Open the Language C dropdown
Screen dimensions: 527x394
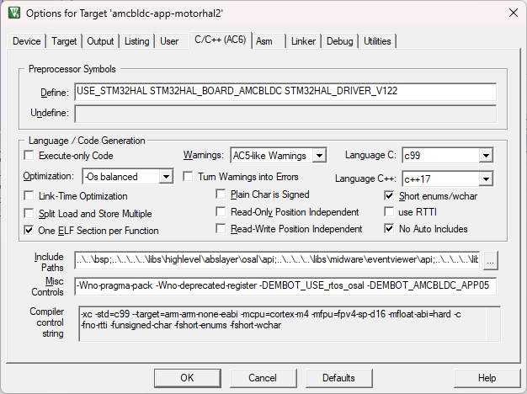tap(486, 156)
